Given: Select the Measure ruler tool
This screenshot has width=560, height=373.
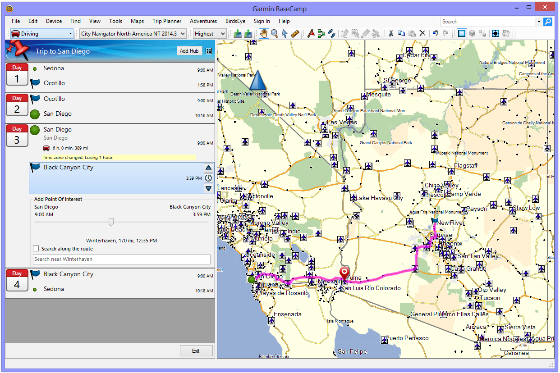Looking at the screenshot, I should click(x=295, y=33).
